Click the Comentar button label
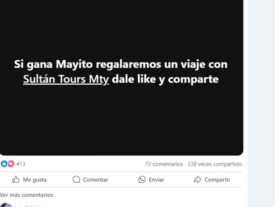275x207 pixels. [96, 180]
